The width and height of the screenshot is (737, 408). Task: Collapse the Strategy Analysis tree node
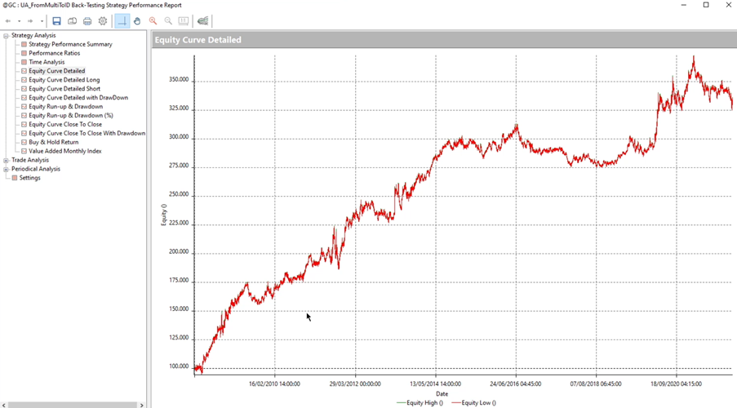click(x=6, y=35)
